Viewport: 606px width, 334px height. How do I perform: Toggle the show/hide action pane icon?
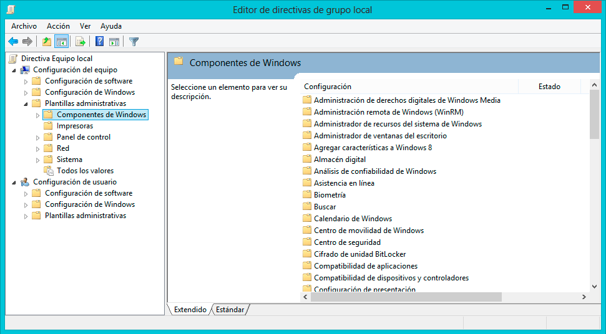pyautogui.click(x=114, y=41)
